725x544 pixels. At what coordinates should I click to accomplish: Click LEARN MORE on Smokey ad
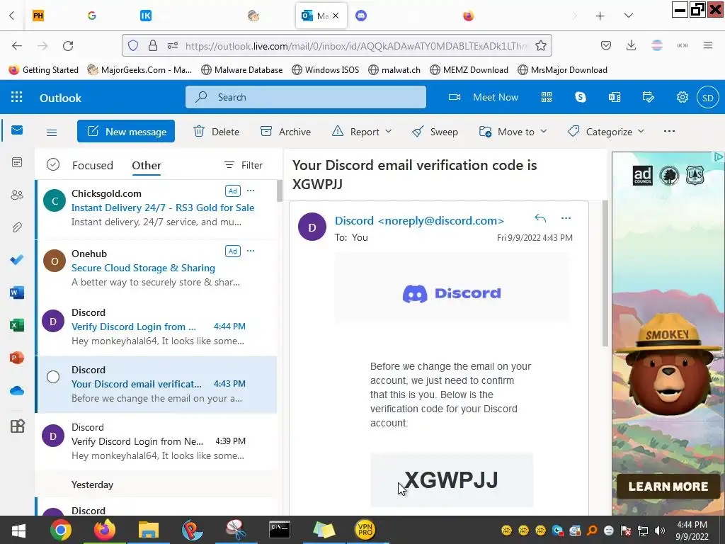[668, 486]
